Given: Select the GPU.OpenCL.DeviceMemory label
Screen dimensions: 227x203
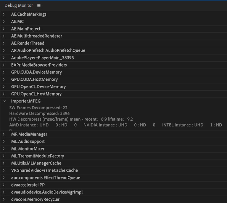Looking at the screenshot, I should [39, 86].
